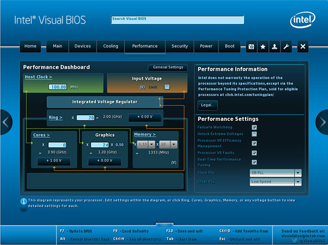Open the Cooling tab
Image resolution: width=328 pixels, height=245 pixels.
[x=110, y=46]
